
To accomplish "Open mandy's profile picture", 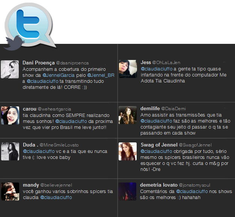I will tap(10, 192).
